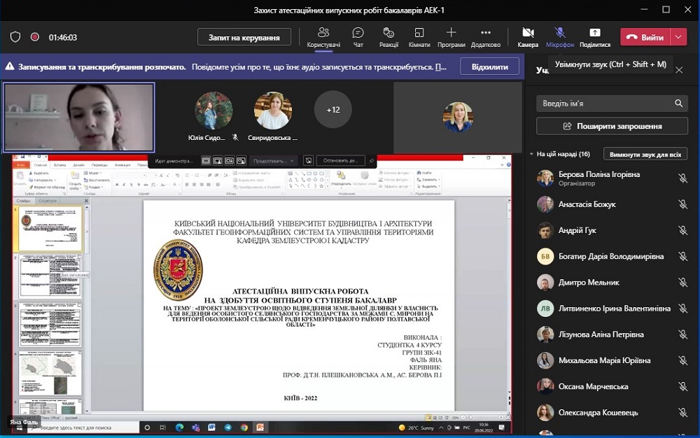The width and height of the screenshot is (700, 438).
Task: Select participant Оксана Марчевська
Action: click(x=611, y=386)
